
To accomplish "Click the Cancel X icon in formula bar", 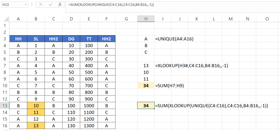I will [41, 5].
